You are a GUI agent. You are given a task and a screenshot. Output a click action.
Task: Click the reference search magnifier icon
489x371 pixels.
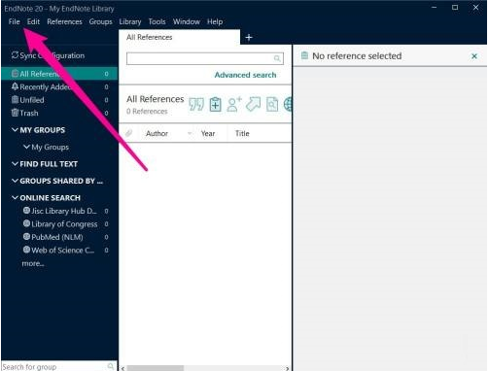(277, 58)
